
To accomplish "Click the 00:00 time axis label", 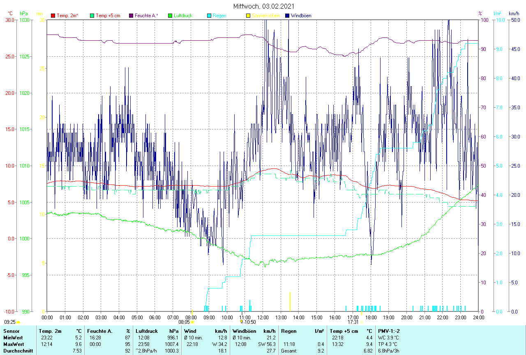I will [47, 317].
